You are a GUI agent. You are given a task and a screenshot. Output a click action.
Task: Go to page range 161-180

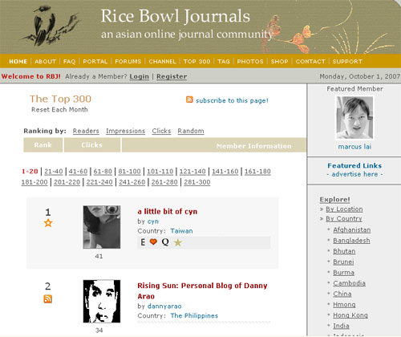point(257,172)
